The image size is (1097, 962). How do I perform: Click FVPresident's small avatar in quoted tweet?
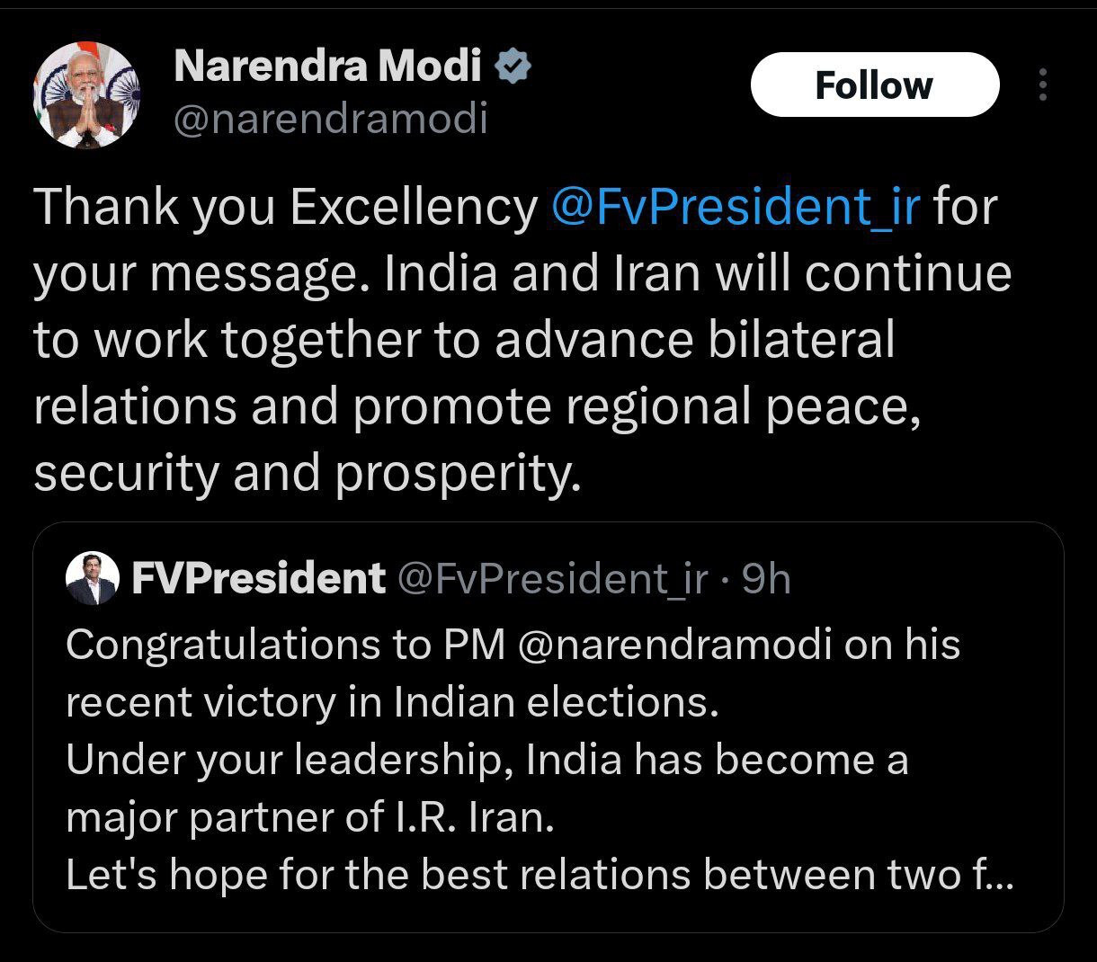[x=93, y=579]
